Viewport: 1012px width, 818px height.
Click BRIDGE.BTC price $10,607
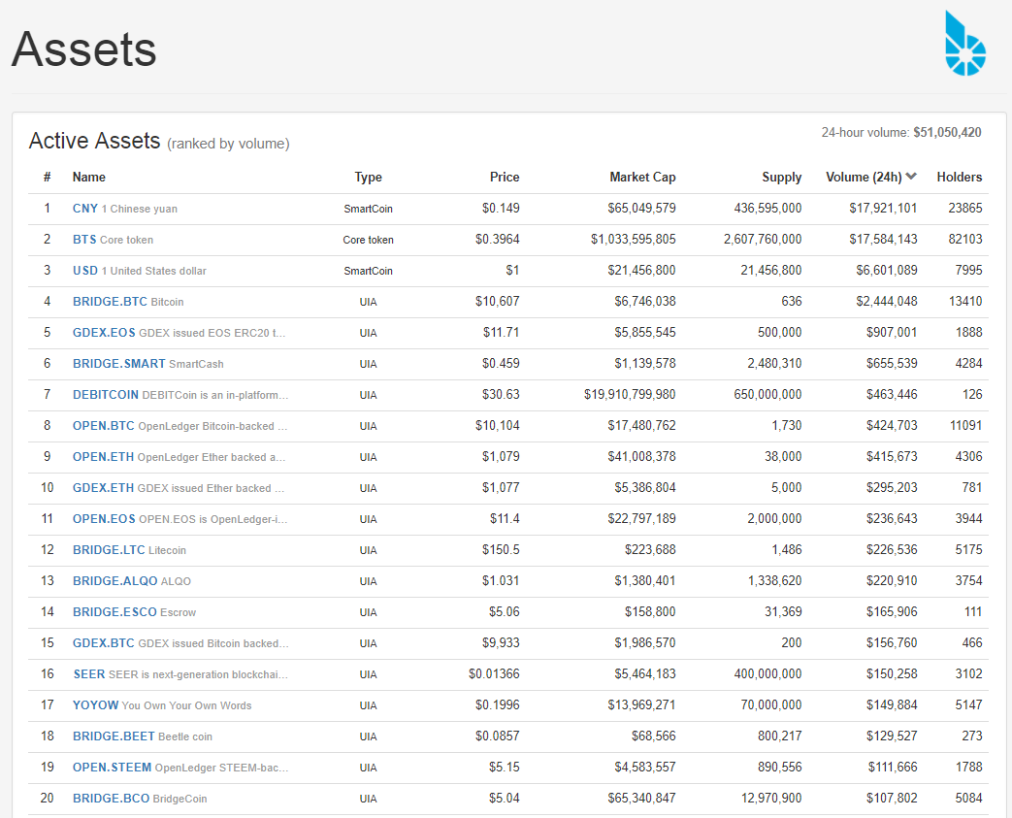pos(497,301)
